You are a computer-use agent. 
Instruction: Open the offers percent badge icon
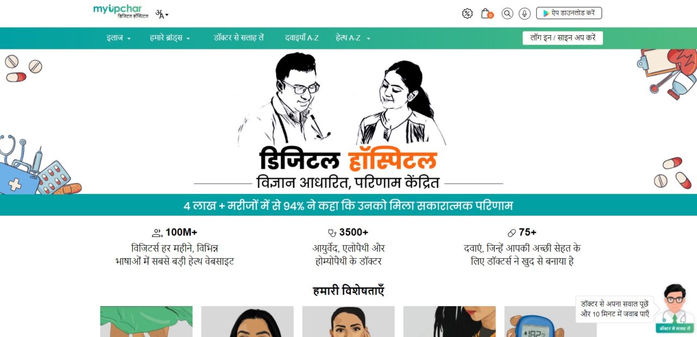click(x=467, y=14)
